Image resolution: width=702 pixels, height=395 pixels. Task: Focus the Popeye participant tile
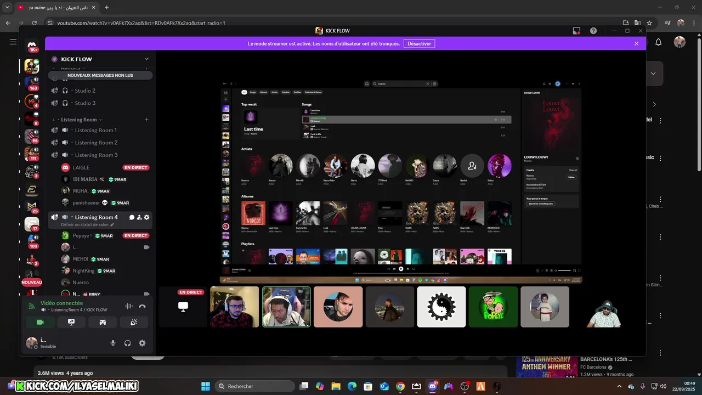(493, 307)
